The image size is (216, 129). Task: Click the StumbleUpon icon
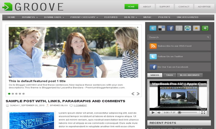[x=188, y=28]
